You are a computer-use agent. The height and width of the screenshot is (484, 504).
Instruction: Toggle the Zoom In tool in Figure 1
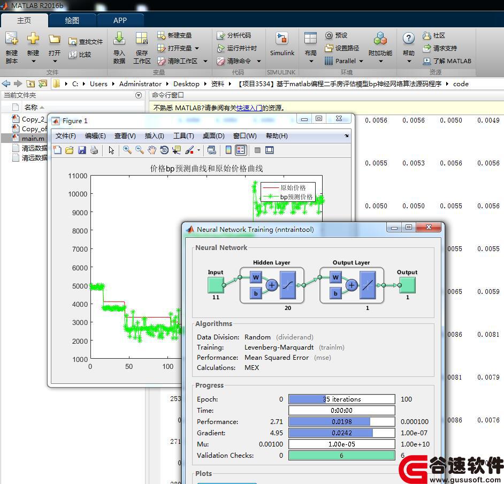127,150
